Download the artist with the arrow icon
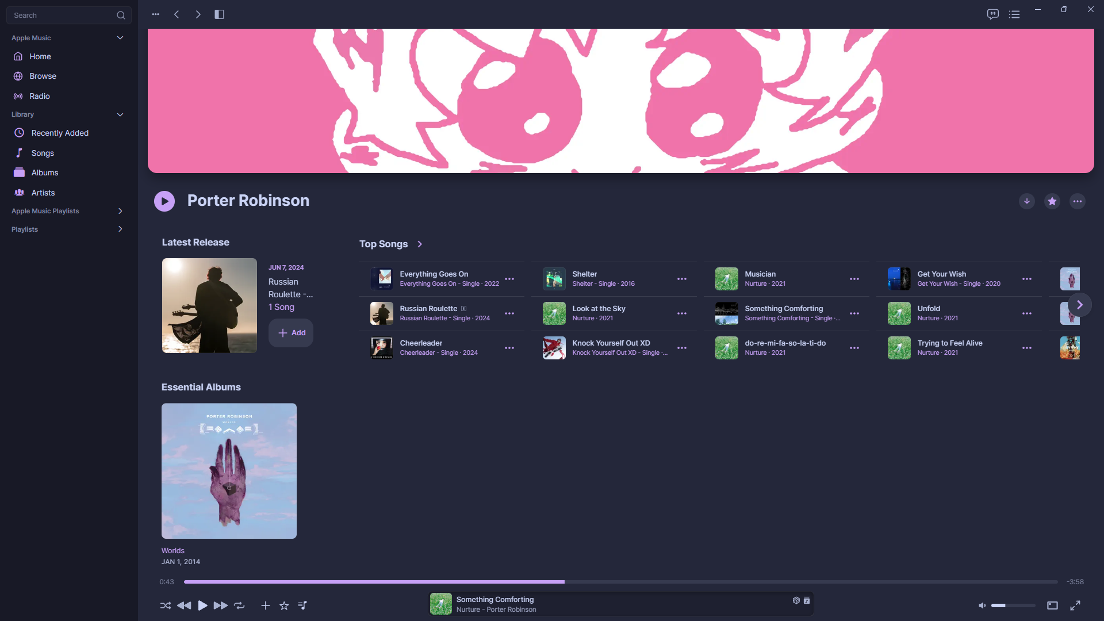This screenshot has width=1104, height=621. point(1026,201)
